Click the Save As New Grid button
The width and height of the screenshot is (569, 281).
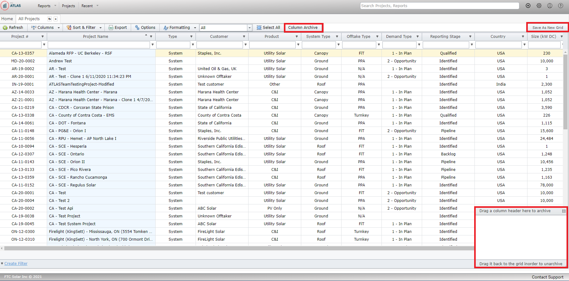coord(548,28)
